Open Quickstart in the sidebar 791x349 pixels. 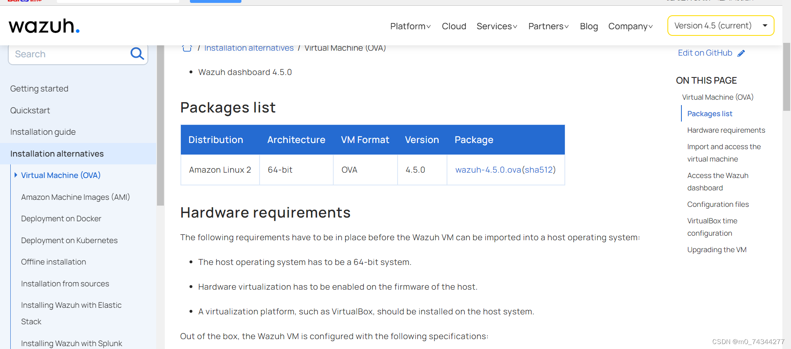[30, 110]
